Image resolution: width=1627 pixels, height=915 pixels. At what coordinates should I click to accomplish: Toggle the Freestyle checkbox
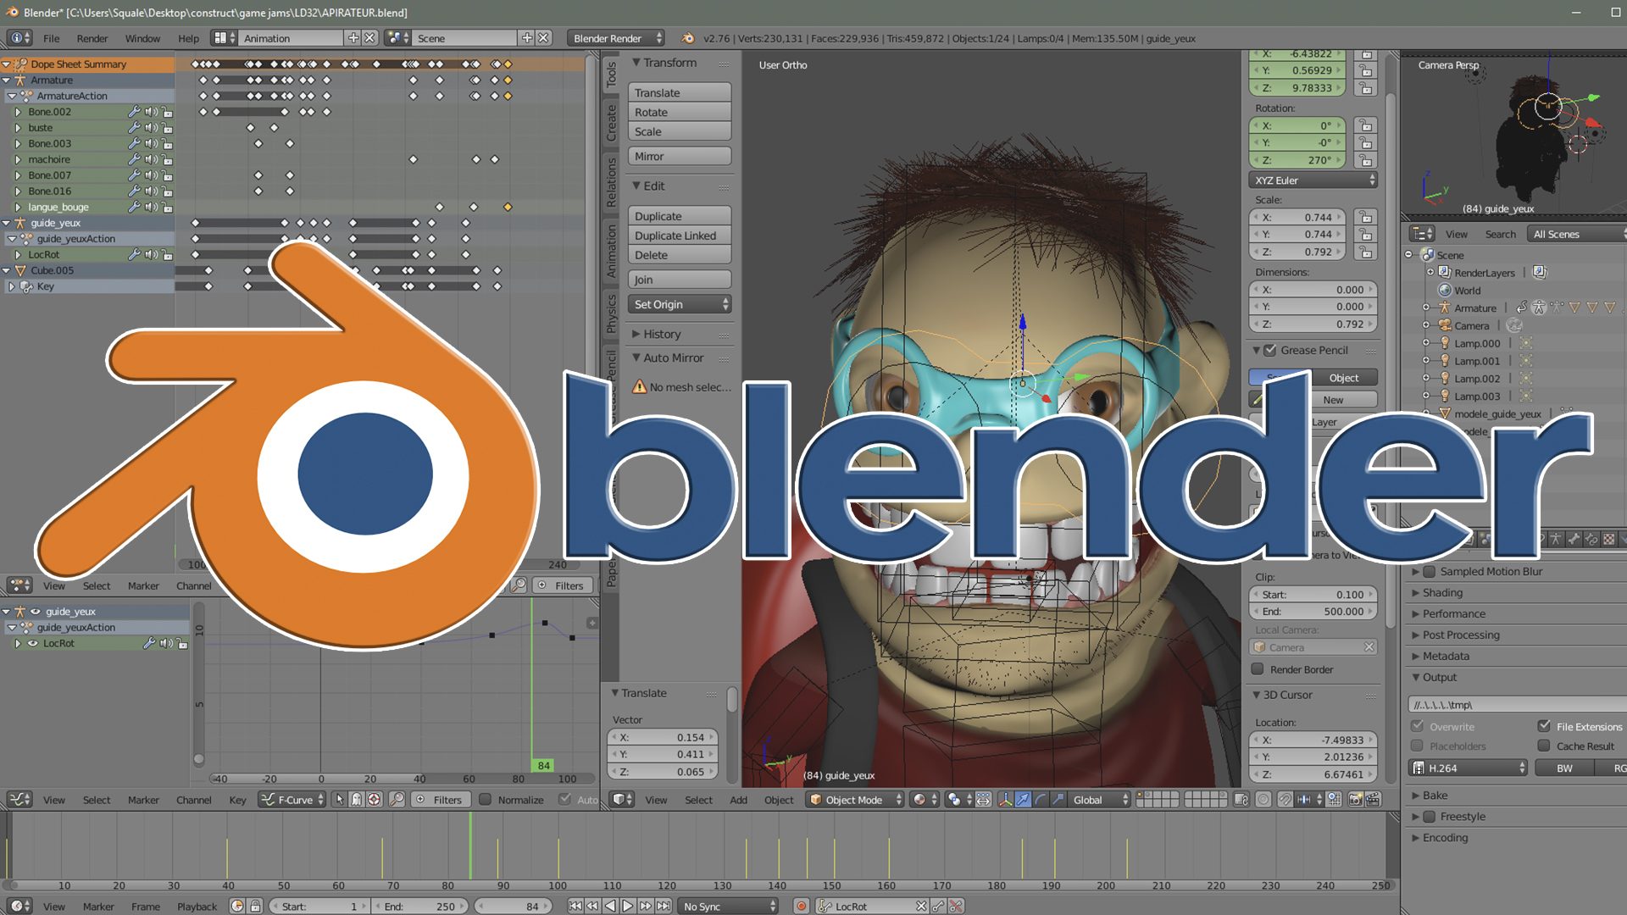click(1429, 817)
